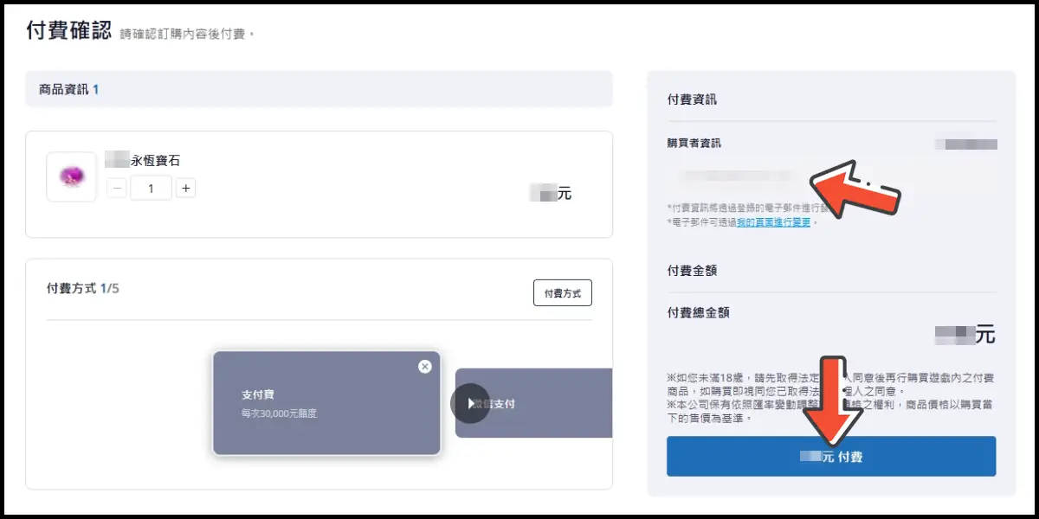Viewport: 1039px width, 519px height.
Task: Open the 我的頁面進行變更 link
Action: [773, 222]
